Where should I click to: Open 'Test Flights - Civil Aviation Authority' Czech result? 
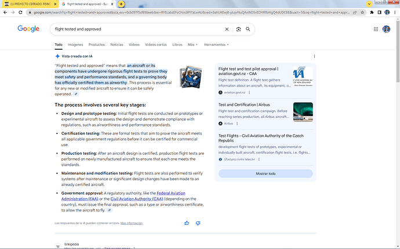point(261,138)
